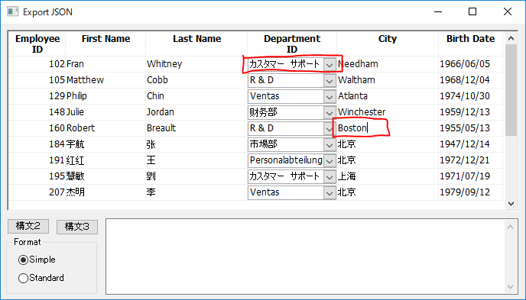Click employee ID 148 cell
Viewport: 526px width, 300px height.
point(37,112)
